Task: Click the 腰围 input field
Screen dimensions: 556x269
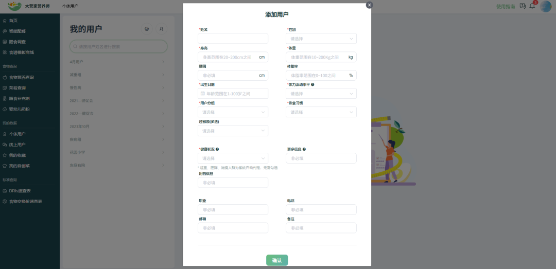Action: point(233,76)
